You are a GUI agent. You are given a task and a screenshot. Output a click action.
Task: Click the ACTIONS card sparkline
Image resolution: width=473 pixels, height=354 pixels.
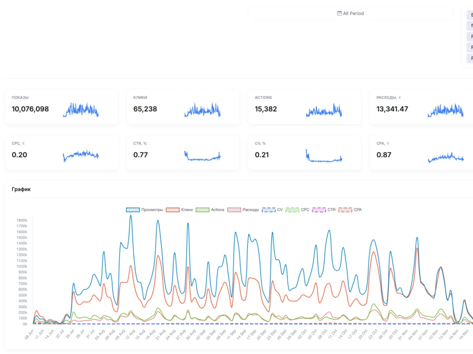pyautogui.click(x=324, y=110)
